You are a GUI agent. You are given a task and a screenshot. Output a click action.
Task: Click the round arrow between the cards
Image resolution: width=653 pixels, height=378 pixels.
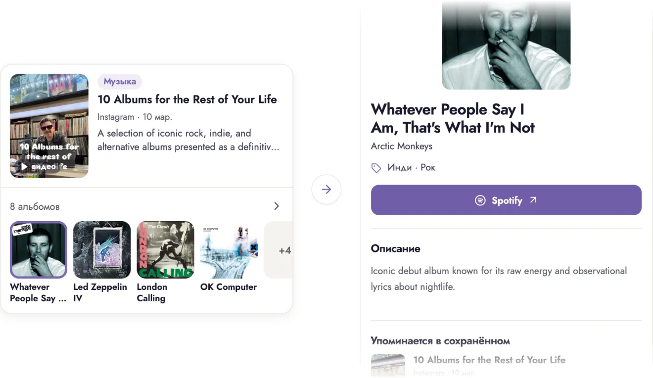pyautogui.click(x=326, y=189)
